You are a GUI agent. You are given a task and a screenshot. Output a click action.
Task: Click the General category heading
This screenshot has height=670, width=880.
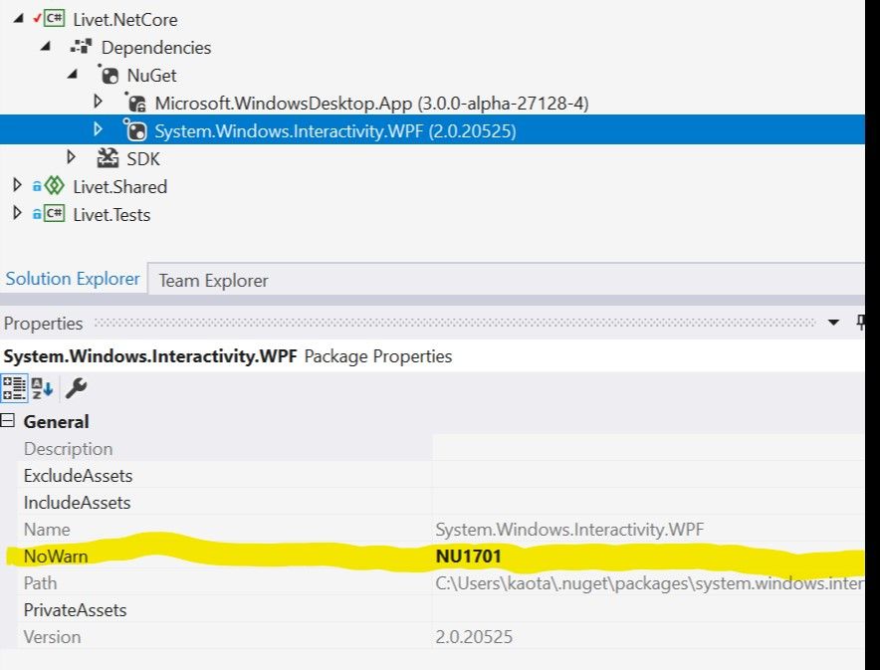click(56, 422)
